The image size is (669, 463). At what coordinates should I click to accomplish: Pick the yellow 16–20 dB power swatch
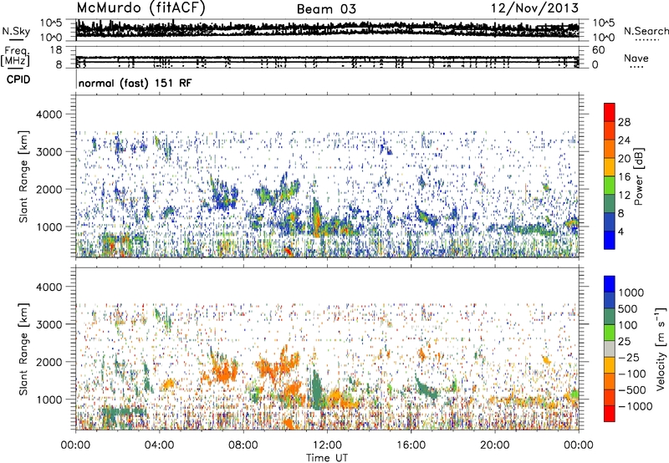[x=610, y=167]
